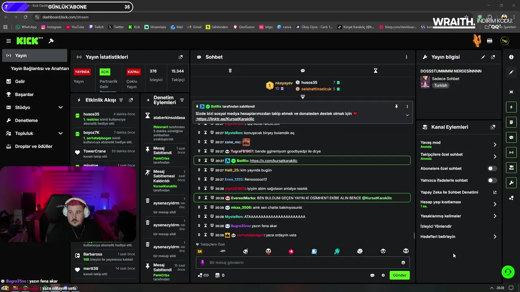Click the green Gönder button
Screen dimensions: 520x292
[x=399, y=275]
